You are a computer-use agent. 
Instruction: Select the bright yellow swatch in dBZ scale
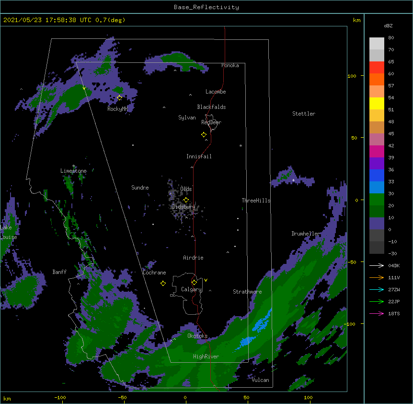coord(377,103)
